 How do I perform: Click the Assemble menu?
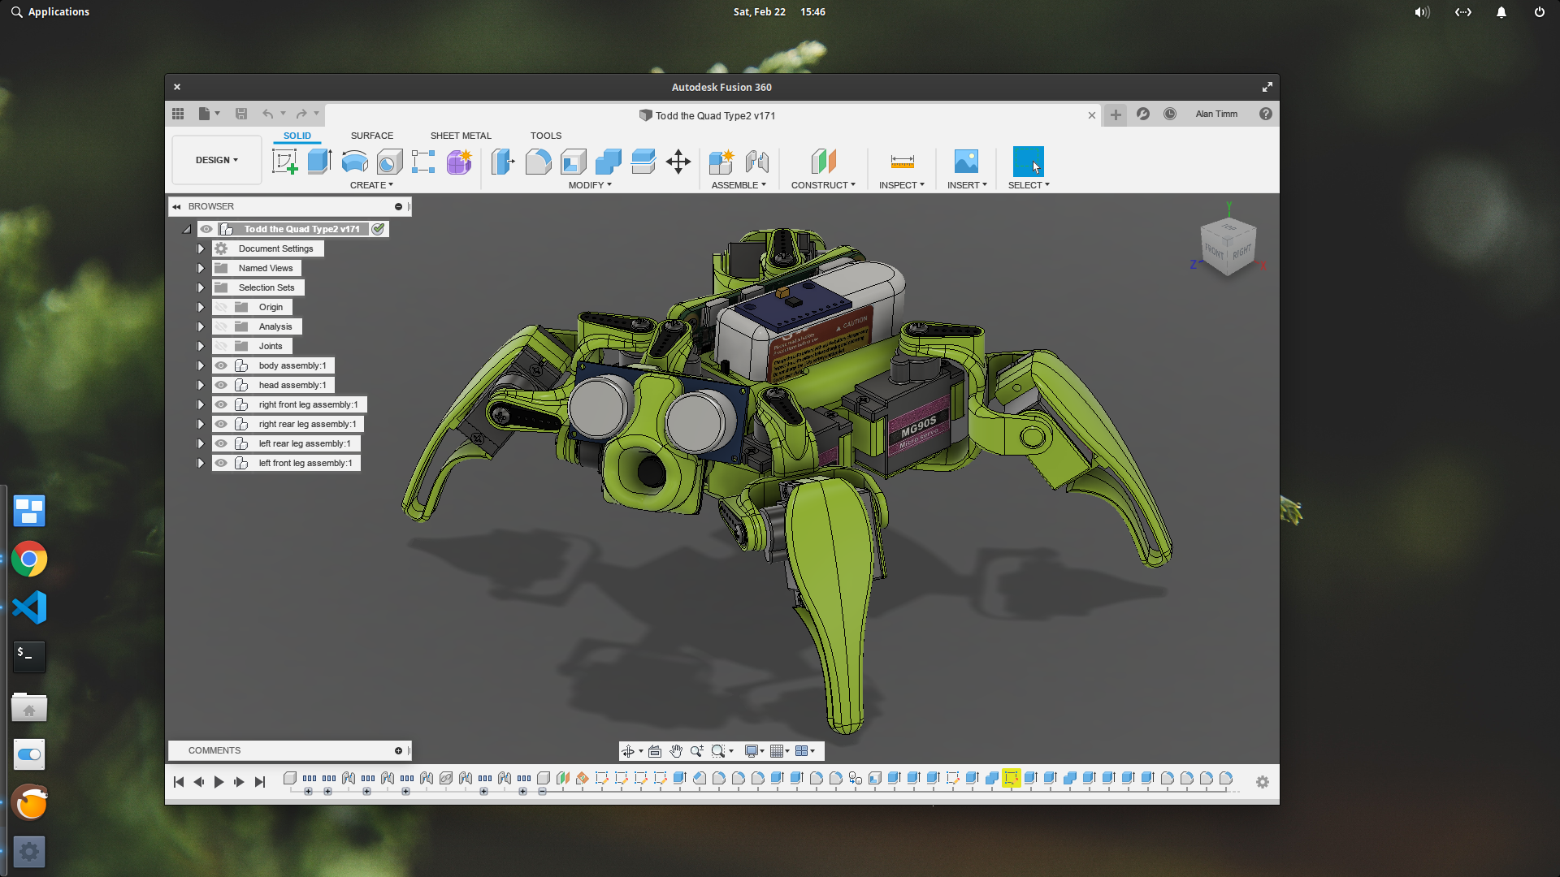tap(739, 184)
